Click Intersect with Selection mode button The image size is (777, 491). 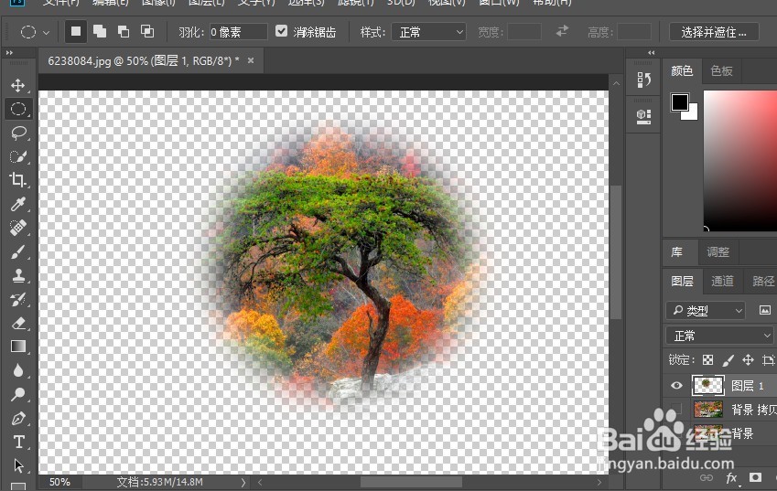[147, 32]
